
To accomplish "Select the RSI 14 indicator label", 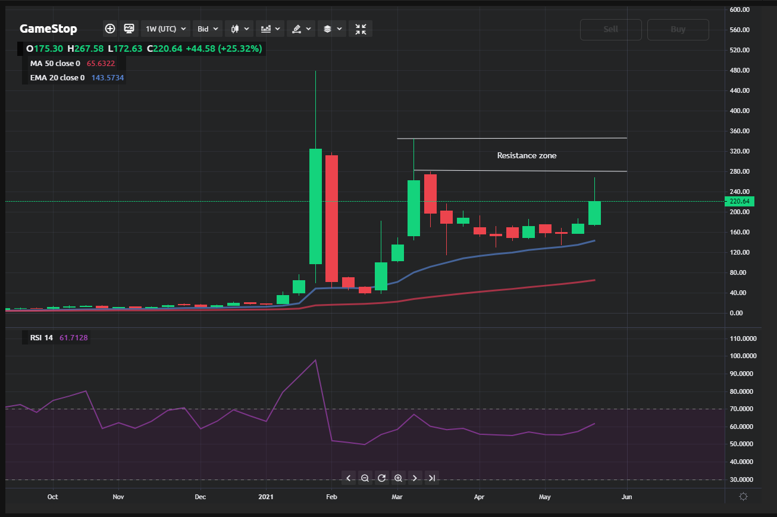I will click(x=42, y=338).
